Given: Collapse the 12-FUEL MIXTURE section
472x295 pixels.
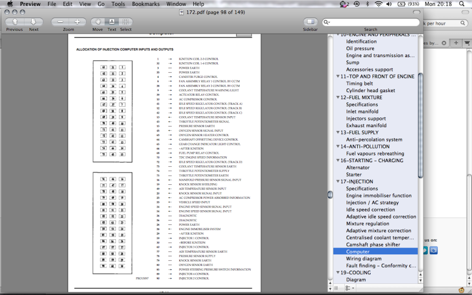Looking at the screenshot, I should click(x=338, y=98).
